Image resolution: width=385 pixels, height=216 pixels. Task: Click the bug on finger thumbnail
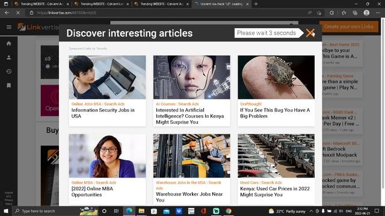(276, 77)
